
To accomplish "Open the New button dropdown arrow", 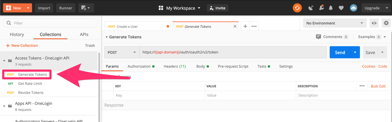I will [x=28, y=8].
